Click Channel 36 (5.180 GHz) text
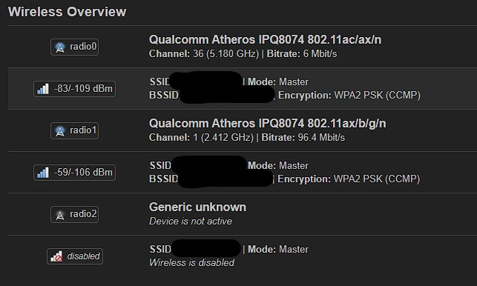The image size is (477, 286). [204, 54]
